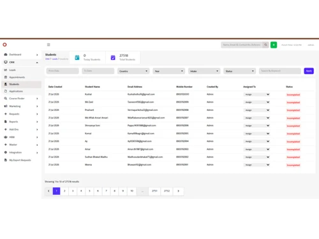Click the Course Finder magnifier icon
The width and height of the screenshot is (319, 239).
point(6,98)
